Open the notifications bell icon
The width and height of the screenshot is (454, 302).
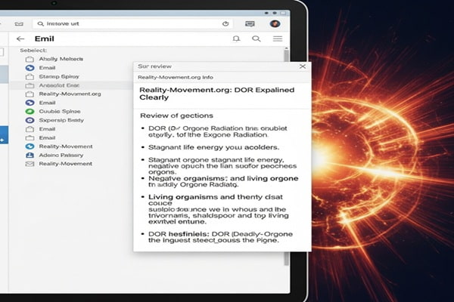coord(237,39)
